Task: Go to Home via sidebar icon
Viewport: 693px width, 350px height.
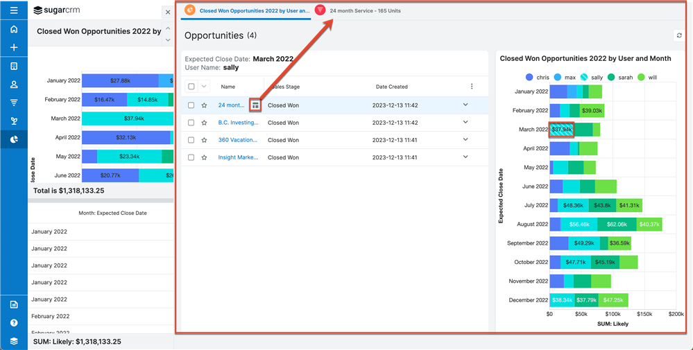Action: (x=14, y=29)
